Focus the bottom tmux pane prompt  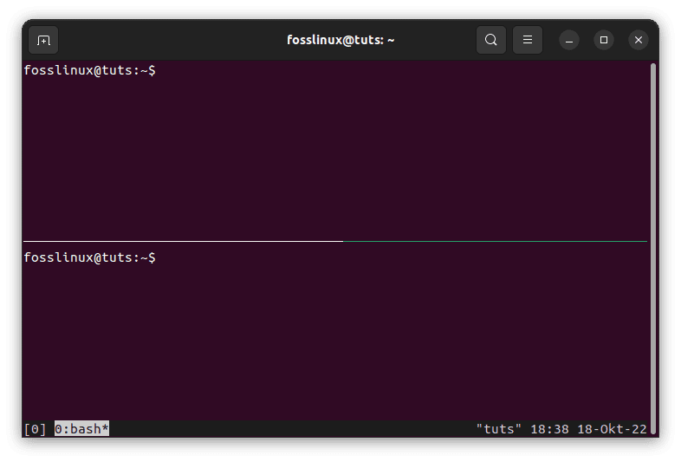90,257
